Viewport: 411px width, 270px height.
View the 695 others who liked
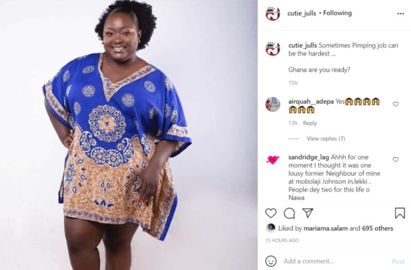pos(378,228)
